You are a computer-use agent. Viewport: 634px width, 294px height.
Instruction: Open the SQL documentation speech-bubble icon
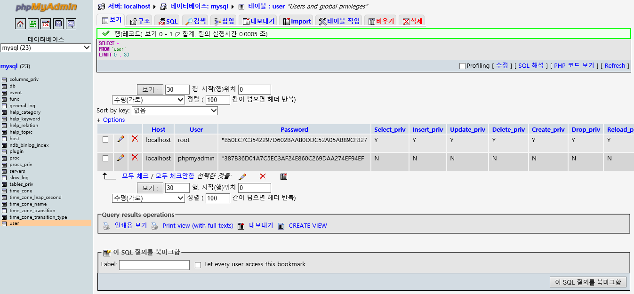pos(71,24)
